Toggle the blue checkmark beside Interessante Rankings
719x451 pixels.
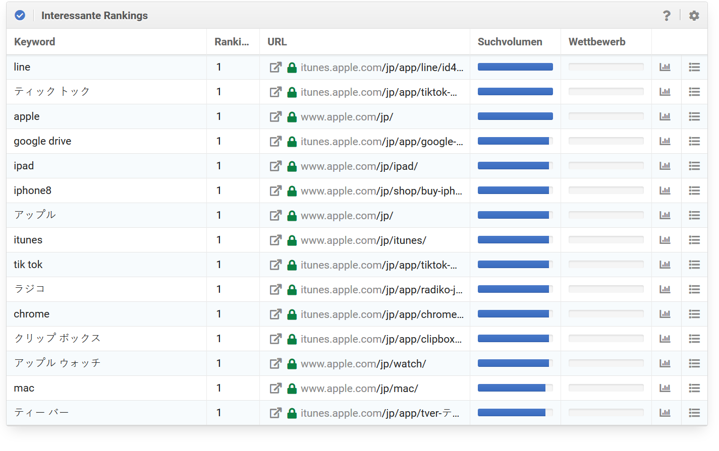point(20,16)
